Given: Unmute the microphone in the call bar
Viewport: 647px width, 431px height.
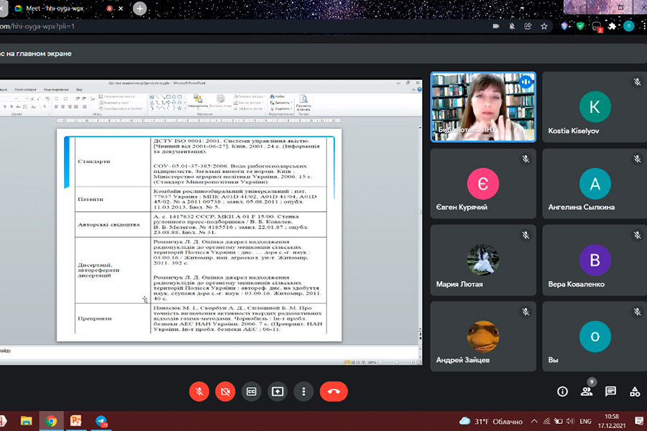Looking at the screenshot, I should [x=199, y=391].
